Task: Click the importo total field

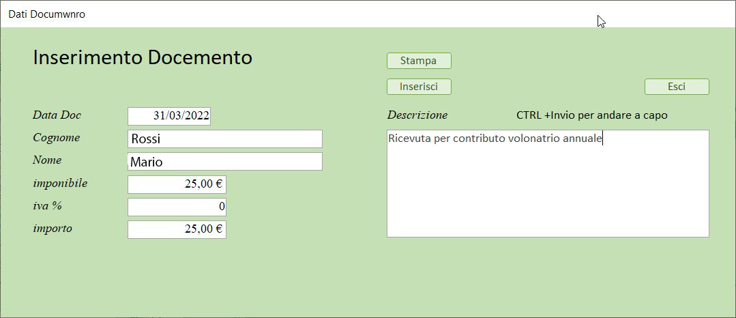Action: click(x=177, y=229)
